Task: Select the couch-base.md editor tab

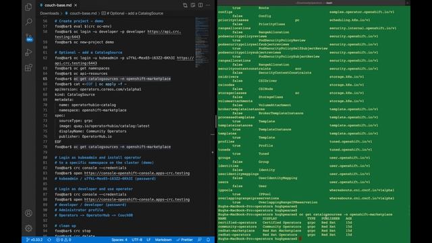Action: pyautogui.click(x=58, y=5)
